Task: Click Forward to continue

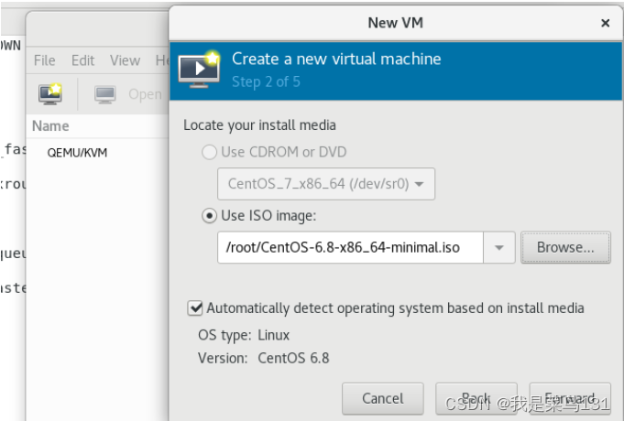Action: tap(570, 398)
